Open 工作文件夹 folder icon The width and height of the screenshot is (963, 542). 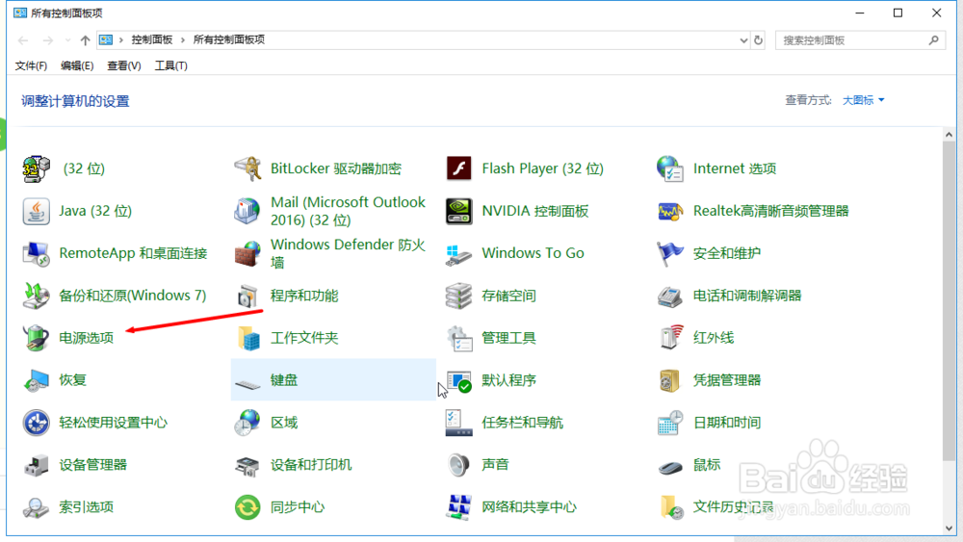[x=247, y=338]
